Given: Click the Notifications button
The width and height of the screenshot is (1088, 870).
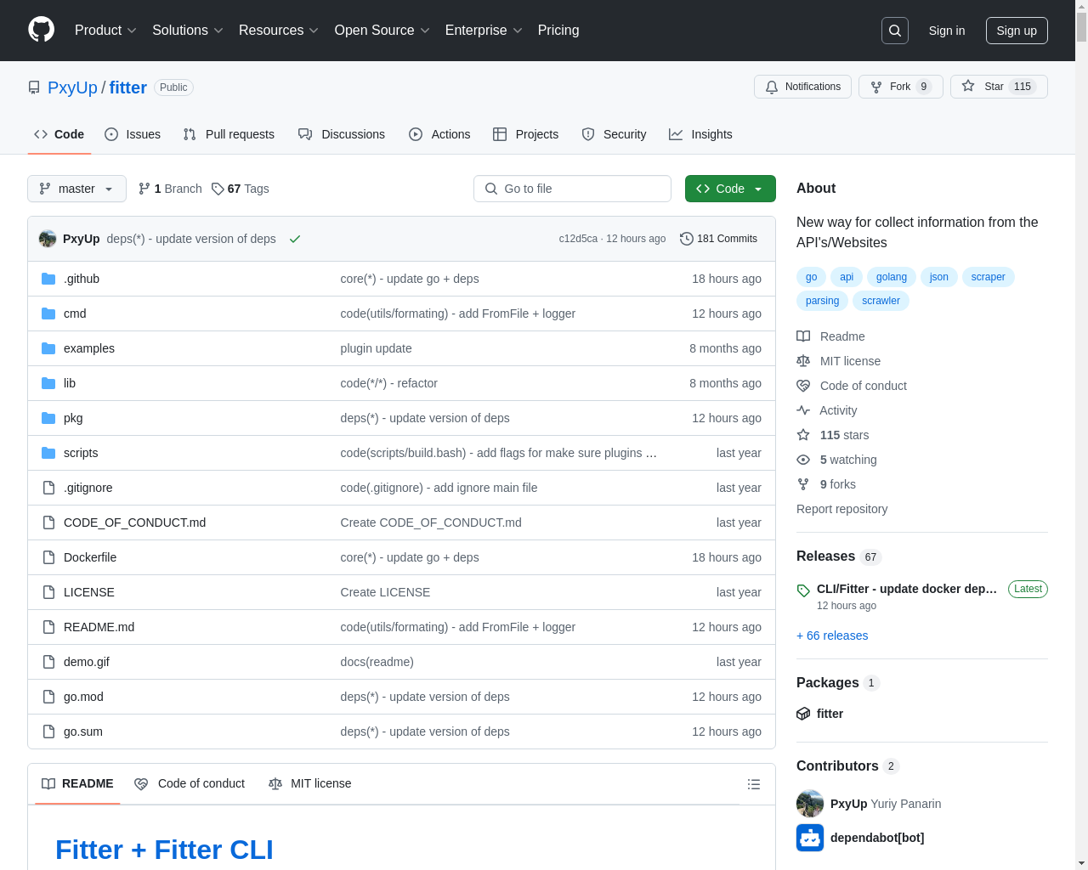Looking at the screenshot, I should (x=802, y=87).
